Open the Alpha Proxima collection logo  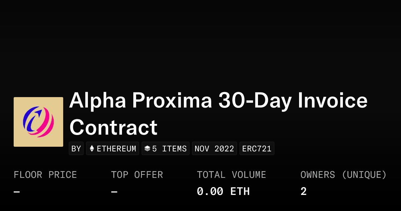(38, 122)
